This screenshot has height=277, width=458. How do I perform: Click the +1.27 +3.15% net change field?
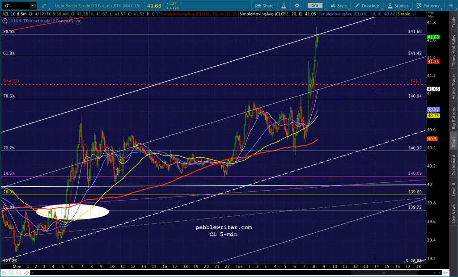click(x=172, y=6)
